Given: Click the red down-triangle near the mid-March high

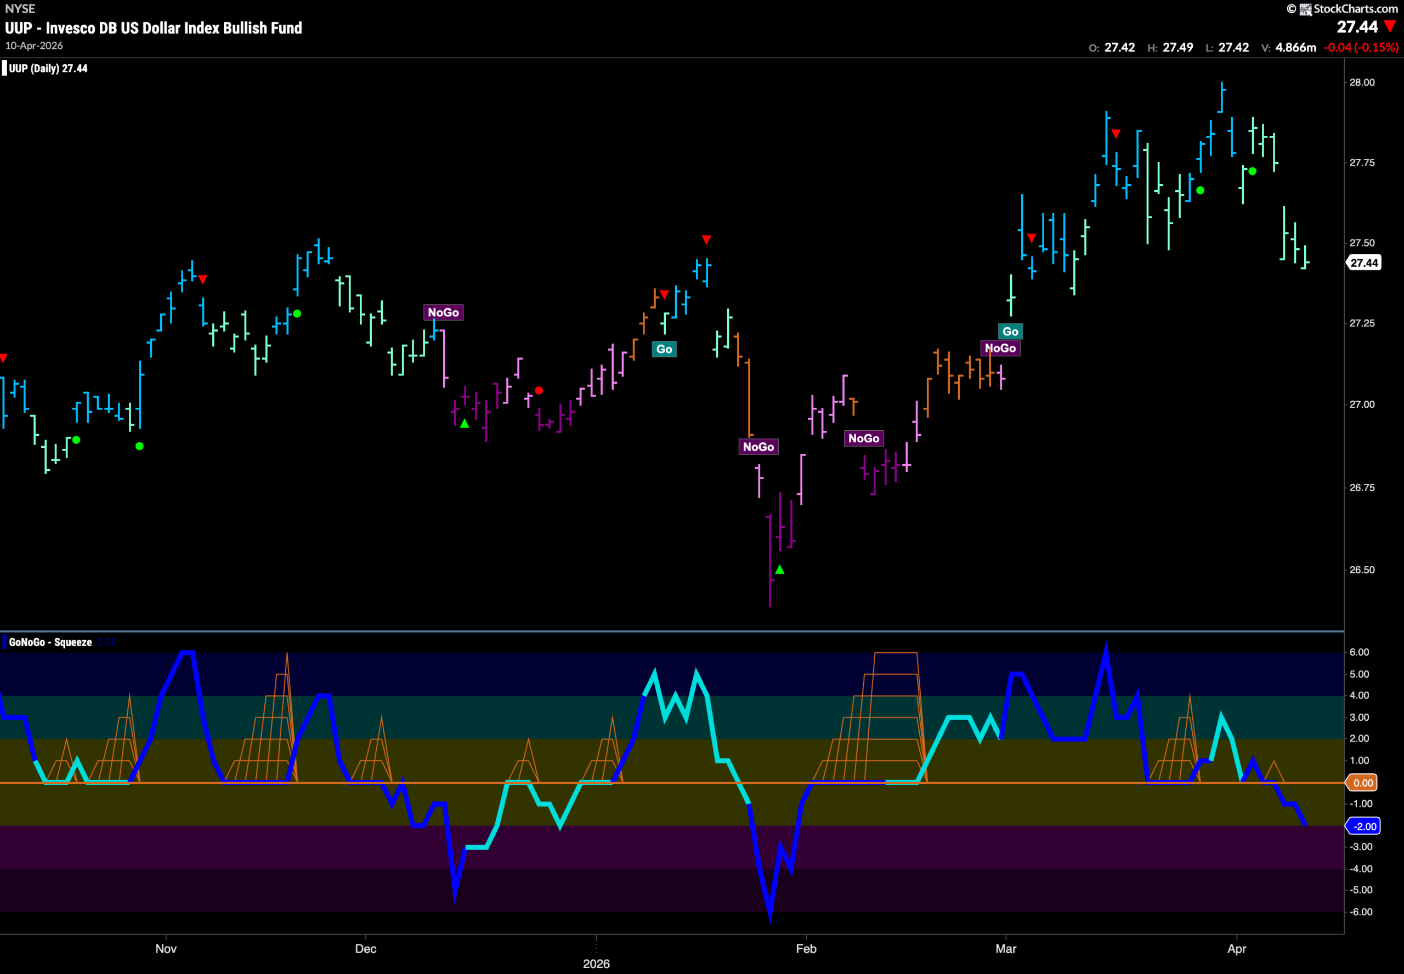Looking at the screenshot, I should pos(1116,134).
